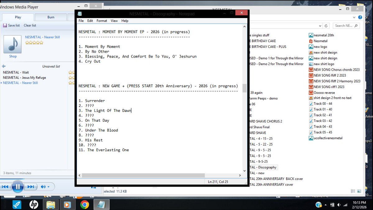Select 'Track 05 - 45' music file icon
This screenshot has width=373, height=210.
click(x=311, y=132)
